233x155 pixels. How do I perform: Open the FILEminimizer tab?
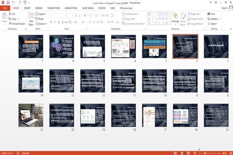pos(126,8)
